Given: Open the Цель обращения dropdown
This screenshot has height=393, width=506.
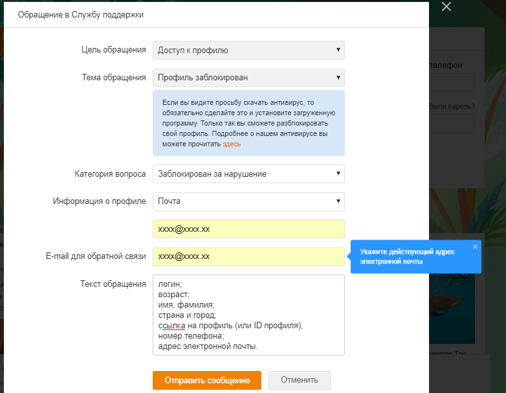Looking at the screenshot, I should click(248, 51).
